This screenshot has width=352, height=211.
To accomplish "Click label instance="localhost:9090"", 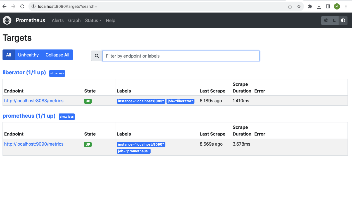I will [x=141, y=144].
